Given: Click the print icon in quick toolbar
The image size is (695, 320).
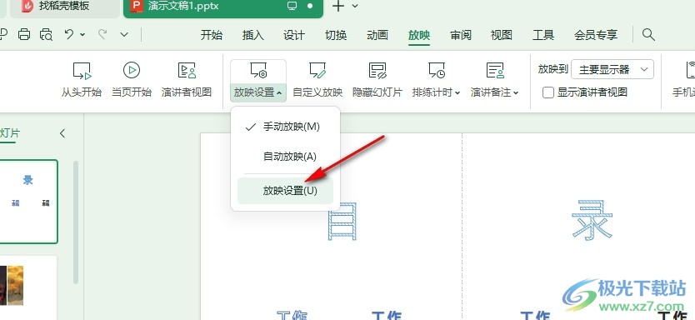Looking at the screenshot, I should 24,34.
